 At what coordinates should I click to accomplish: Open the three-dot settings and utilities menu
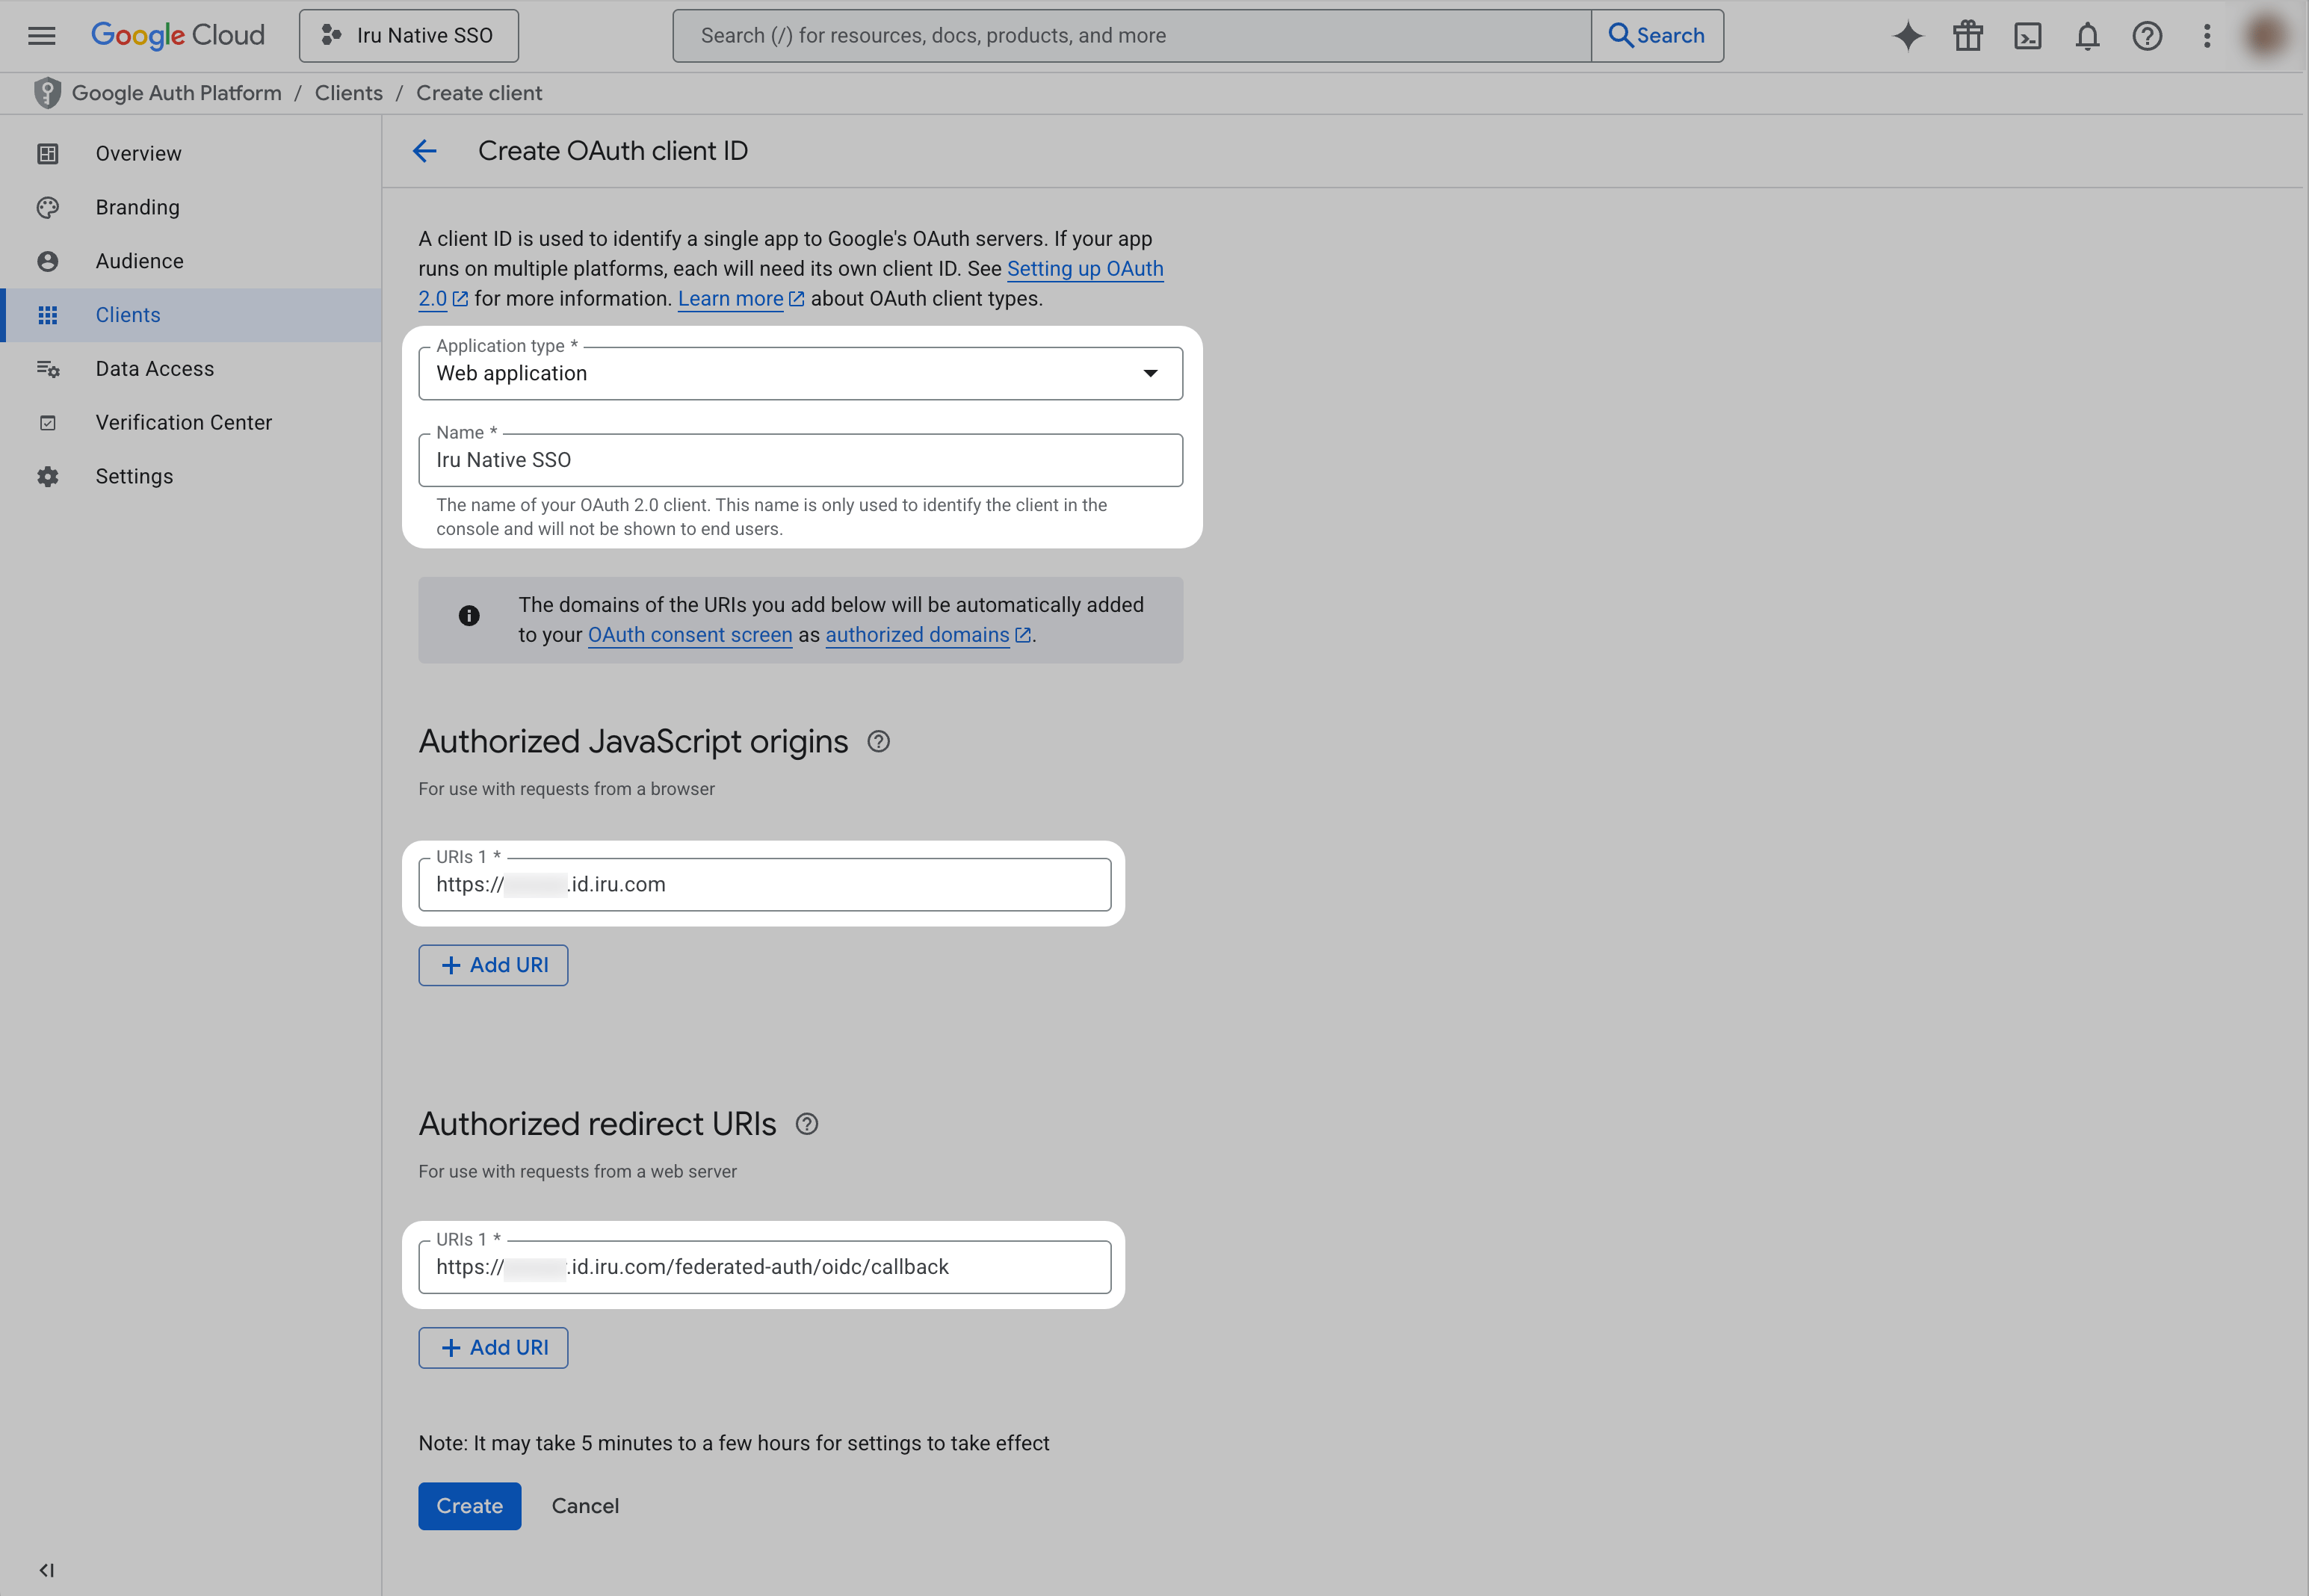point(2207,36)
